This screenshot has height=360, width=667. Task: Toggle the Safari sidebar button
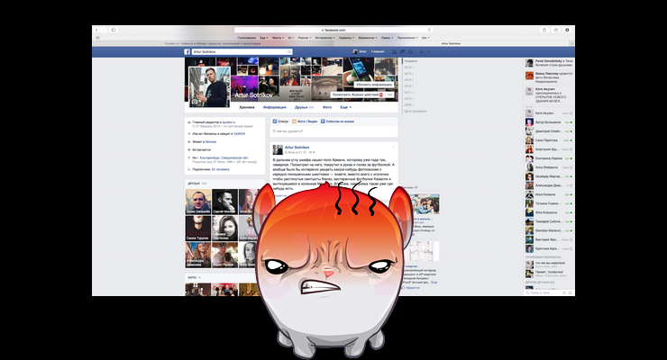click(x=114, y=30)
